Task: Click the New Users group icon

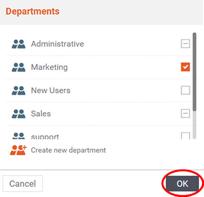Action: click(x=18, y=90)
